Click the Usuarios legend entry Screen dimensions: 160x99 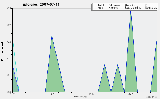pos(128,5)
